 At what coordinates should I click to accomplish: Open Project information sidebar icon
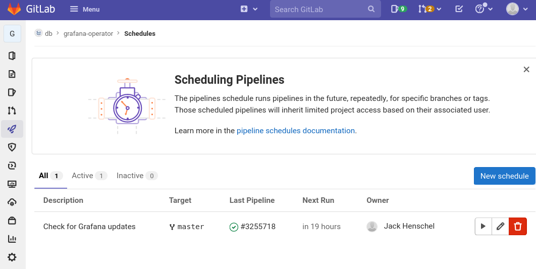point(12,56)
